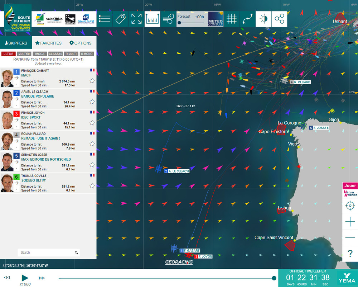
Task: Click the Route du Rhum logo
Action: click(x=18, y=18)
